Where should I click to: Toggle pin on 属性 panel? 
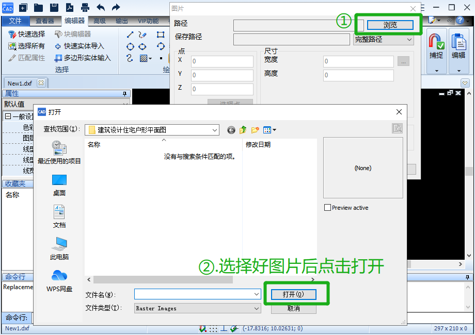(124, 94)
